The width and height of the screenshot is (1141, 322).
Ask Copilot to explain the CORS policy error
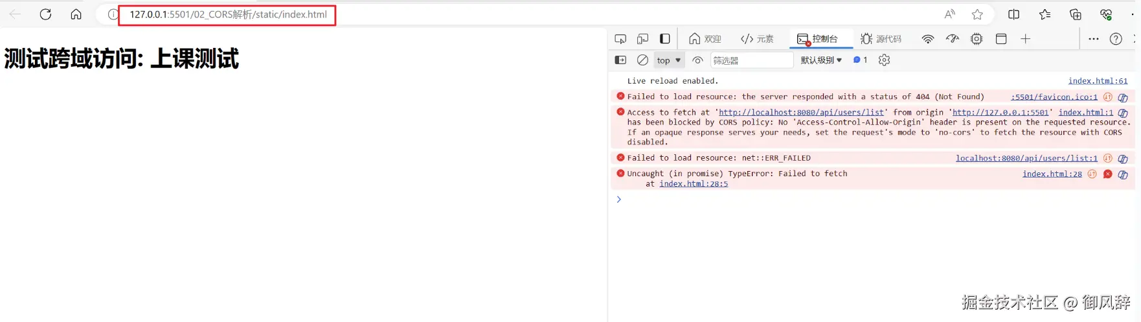pos(1123,113)
